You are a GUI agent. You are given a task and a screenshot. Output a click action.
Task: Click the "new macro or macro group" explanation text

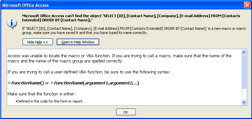[x=134, y=31]
